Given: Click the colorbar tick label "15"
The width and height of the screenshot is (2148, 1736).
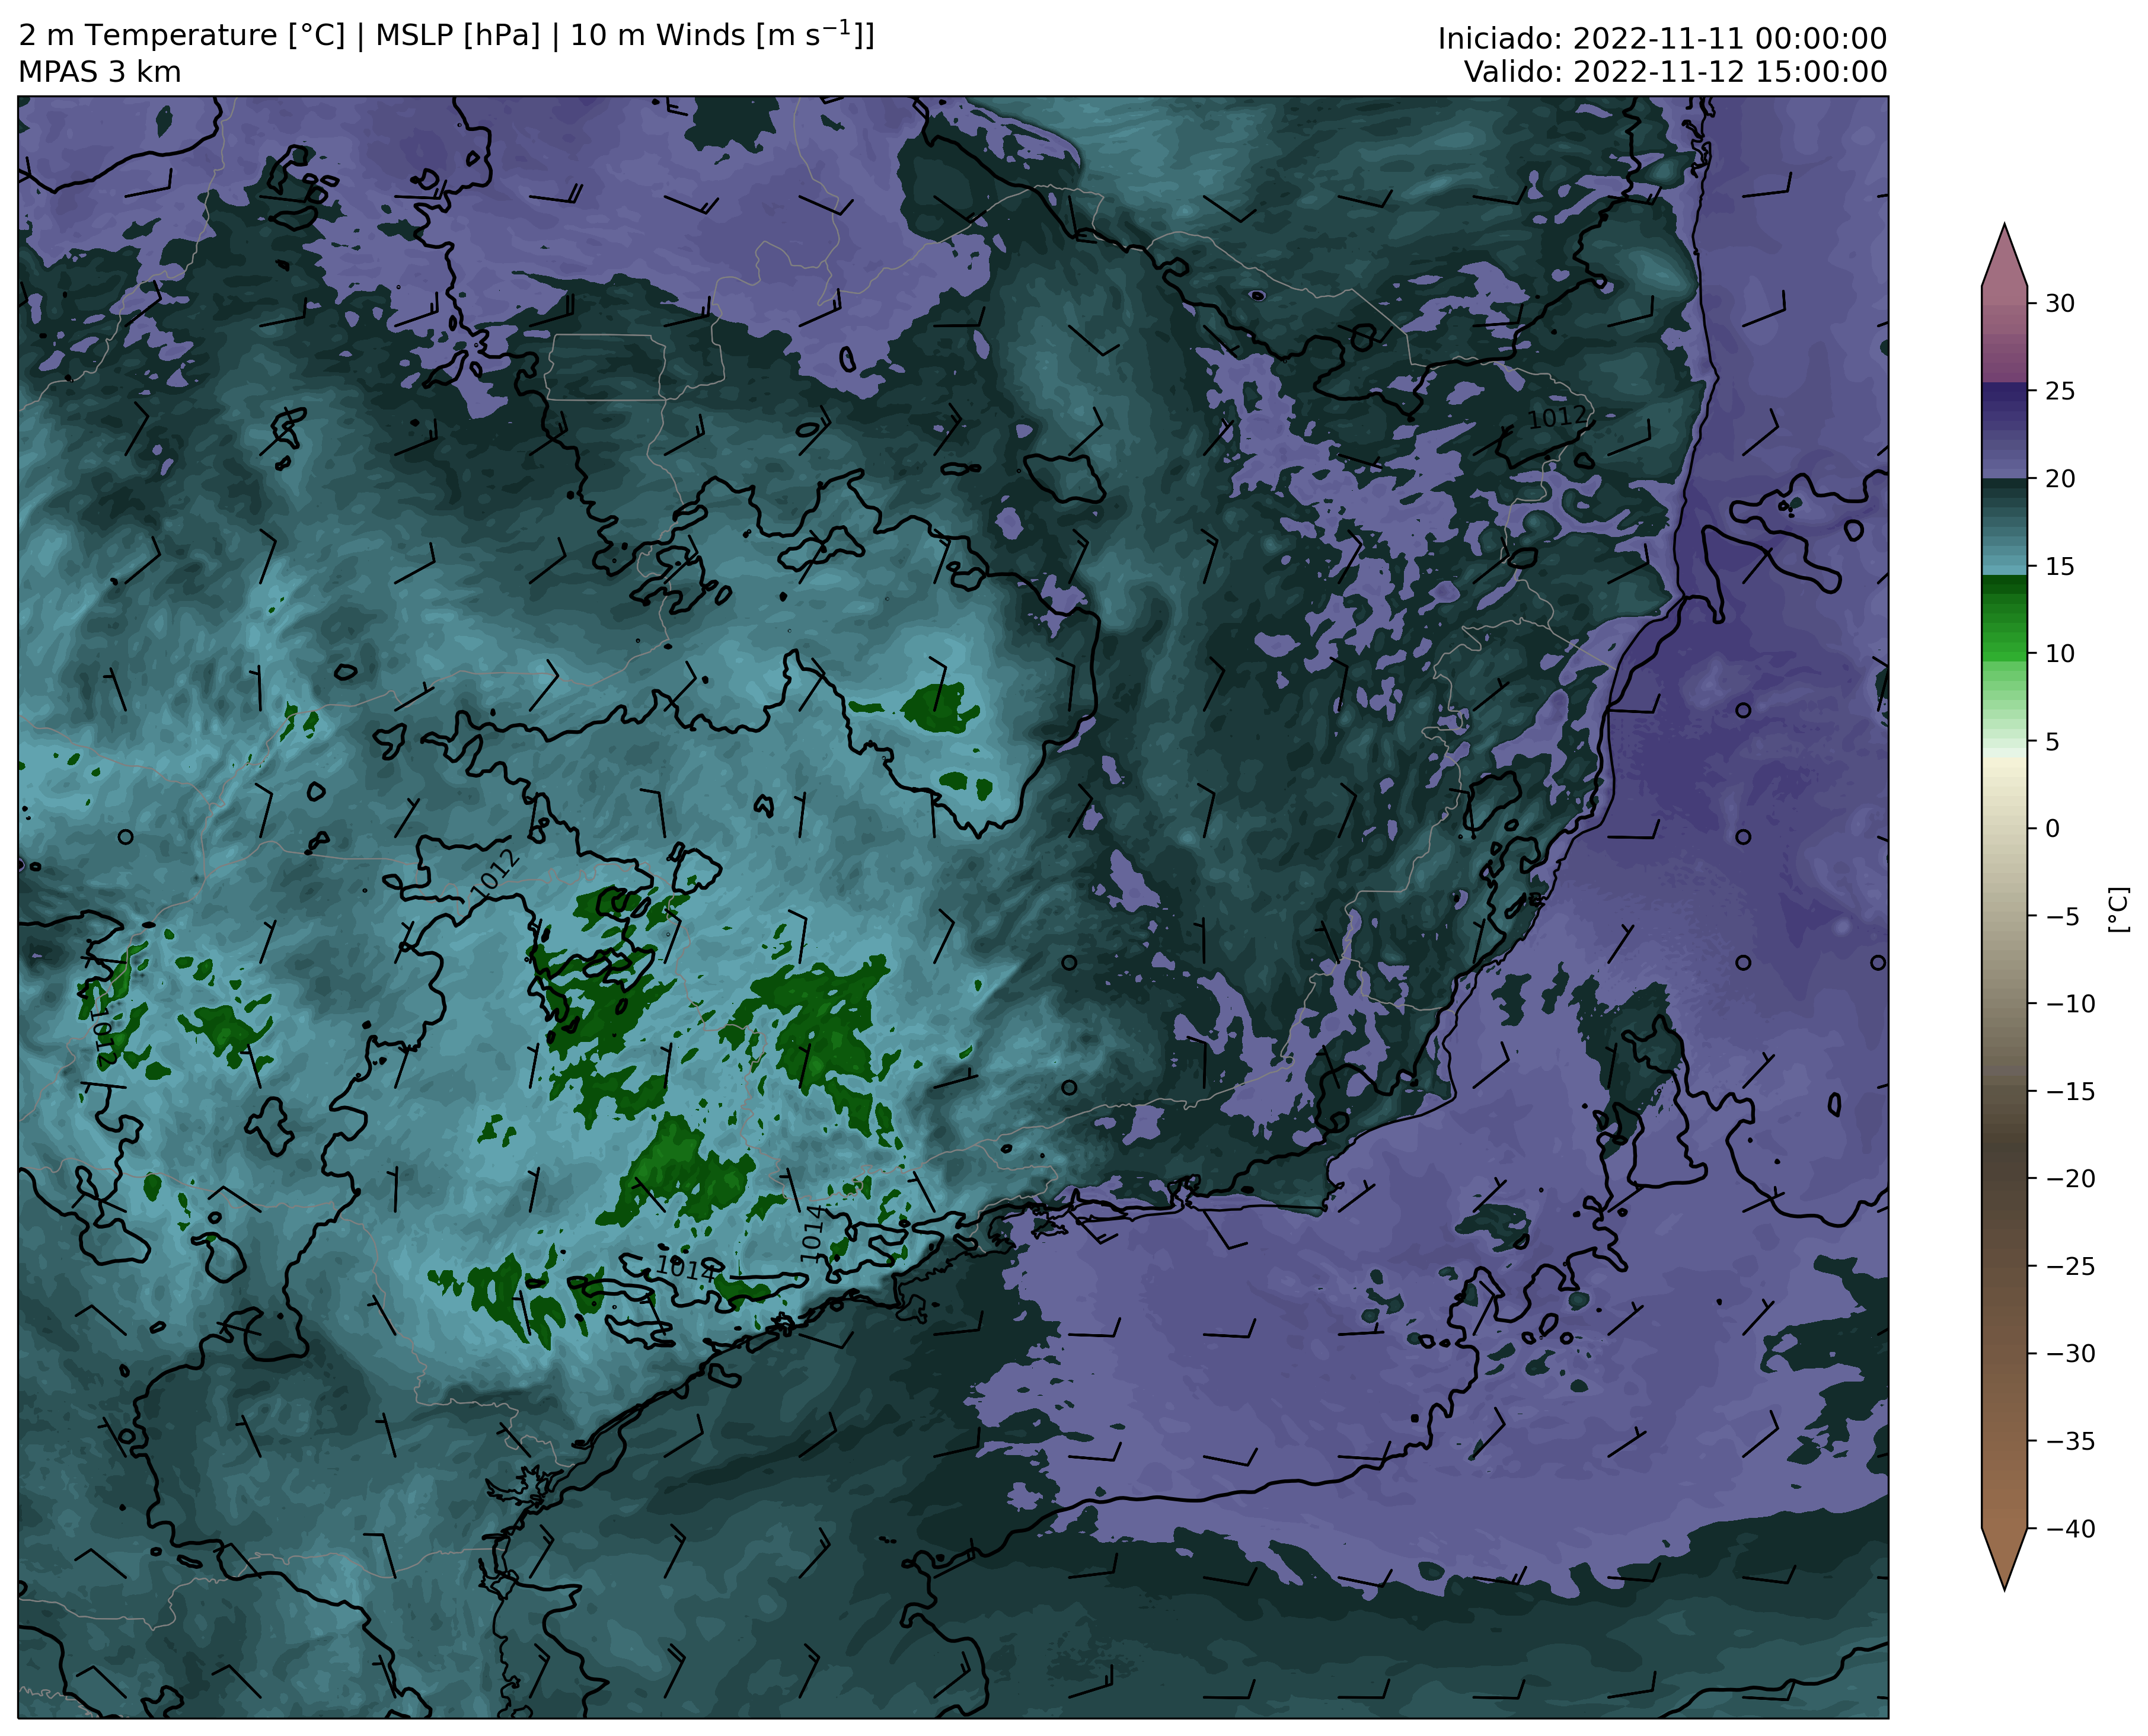Looking at the screenshot, I should (x=2059, y=566).
